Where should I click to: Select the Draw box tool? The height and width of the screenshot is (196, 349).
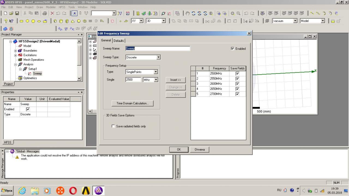[x=55, y=21]
